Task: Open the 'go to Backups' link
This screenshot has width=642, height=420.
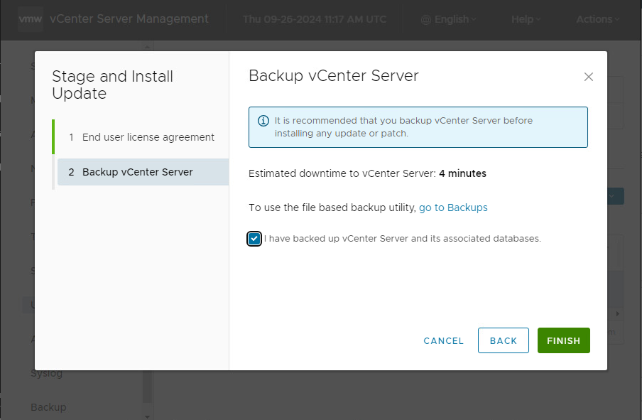Action: (453, 208)
